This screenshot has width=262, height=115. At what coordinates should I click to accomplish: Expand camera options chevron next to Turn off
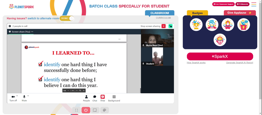17,96
